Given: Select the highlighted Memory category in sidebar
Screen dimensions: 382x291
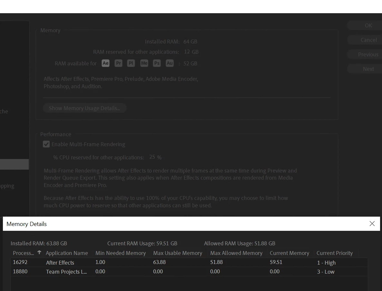Looking at the screenshot, I should click(x=15, y=164).
